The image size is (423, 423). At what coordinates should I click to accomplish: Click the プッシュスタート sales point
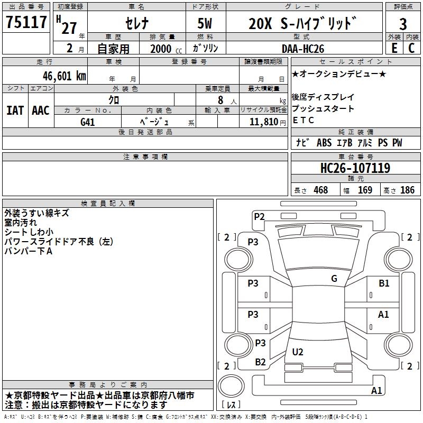click(323, 108)
